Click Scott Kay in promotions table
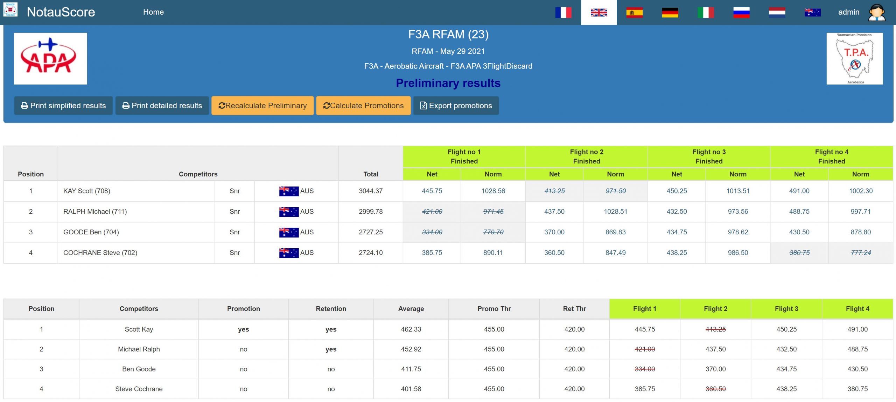896x402 pixels. pyautogui.click(x=139, y=329)
